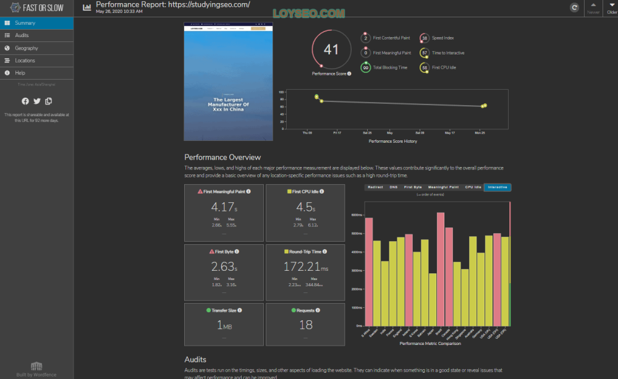
Task: Click the Requests 18 card
Action: click(x=305, y=325)
